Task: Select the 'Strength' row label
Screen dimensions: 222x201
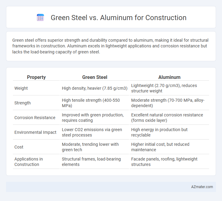Action: point(22,103)
